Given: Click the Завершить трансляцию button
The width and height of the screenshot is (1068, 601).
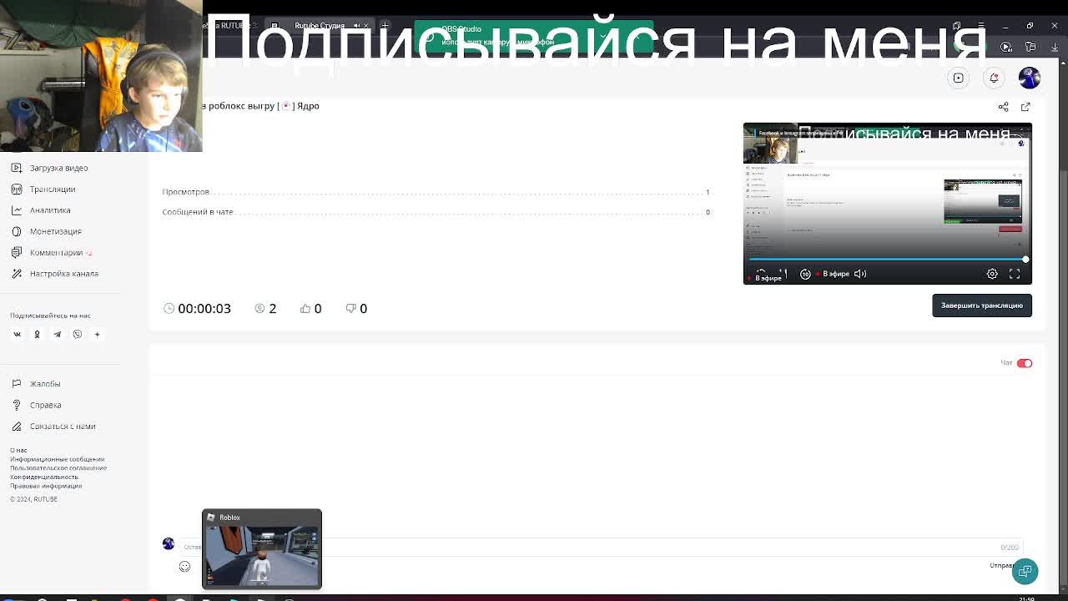Looking at the screenshot, I should [x=982, y=306].
